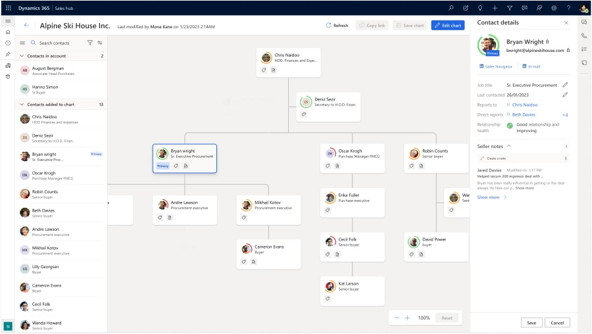The height and width of the screenshot is (334, 592).
Task: Open the settings gear in top bar
Action: click(x=554, y=8)
